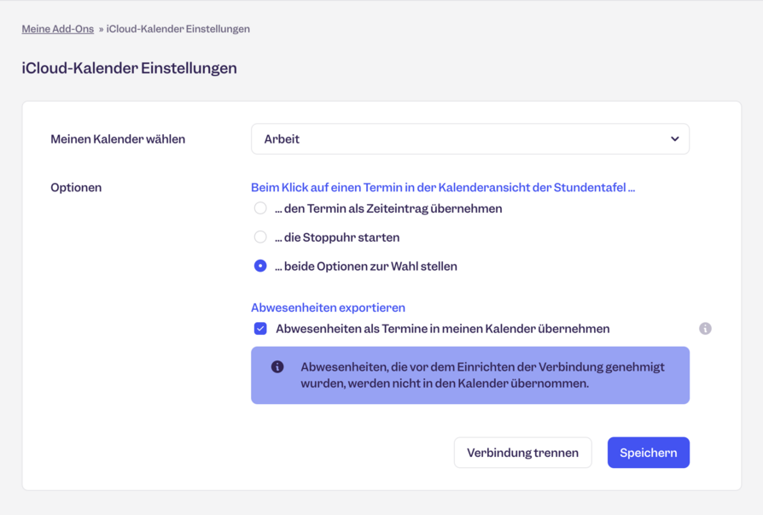Save settings with the Speichern button

(648, 453)
